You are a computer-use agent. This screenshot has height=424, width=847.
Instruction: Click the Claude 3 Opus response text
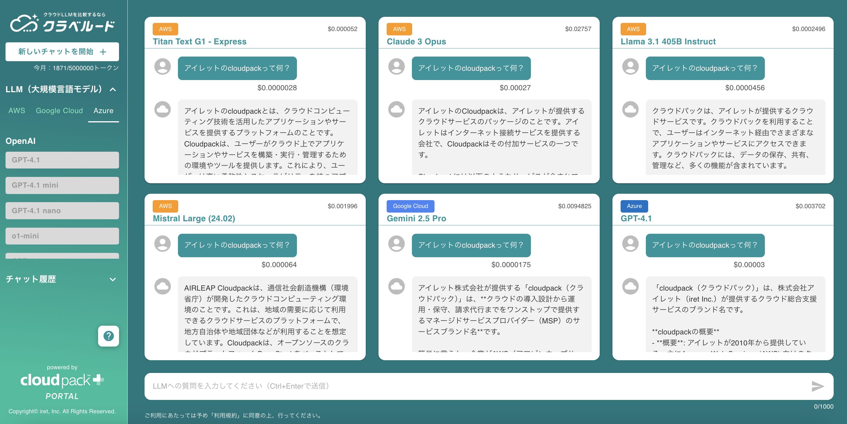coord(501,137)
